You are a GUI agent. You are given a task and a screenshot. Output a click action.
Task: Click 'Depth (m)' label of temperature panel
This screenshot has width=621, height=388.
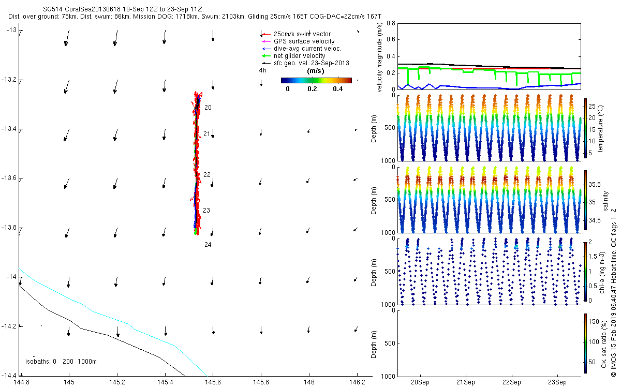pyautogui.click(x=375, y=128)
